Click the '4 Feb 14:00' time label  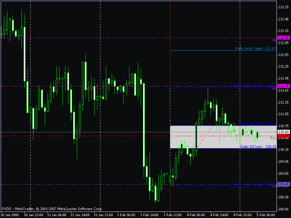coord(219,215)
